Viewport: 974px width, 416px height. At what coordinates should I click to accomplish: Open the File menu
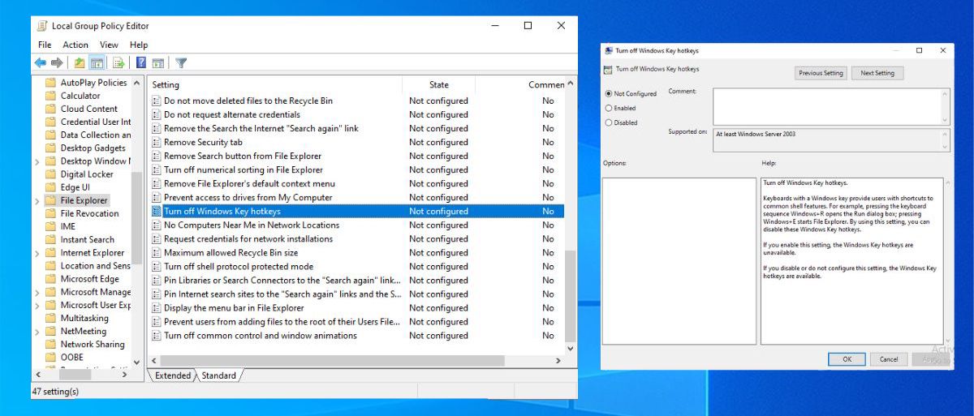pyautogui.click(x=45, y=45)
